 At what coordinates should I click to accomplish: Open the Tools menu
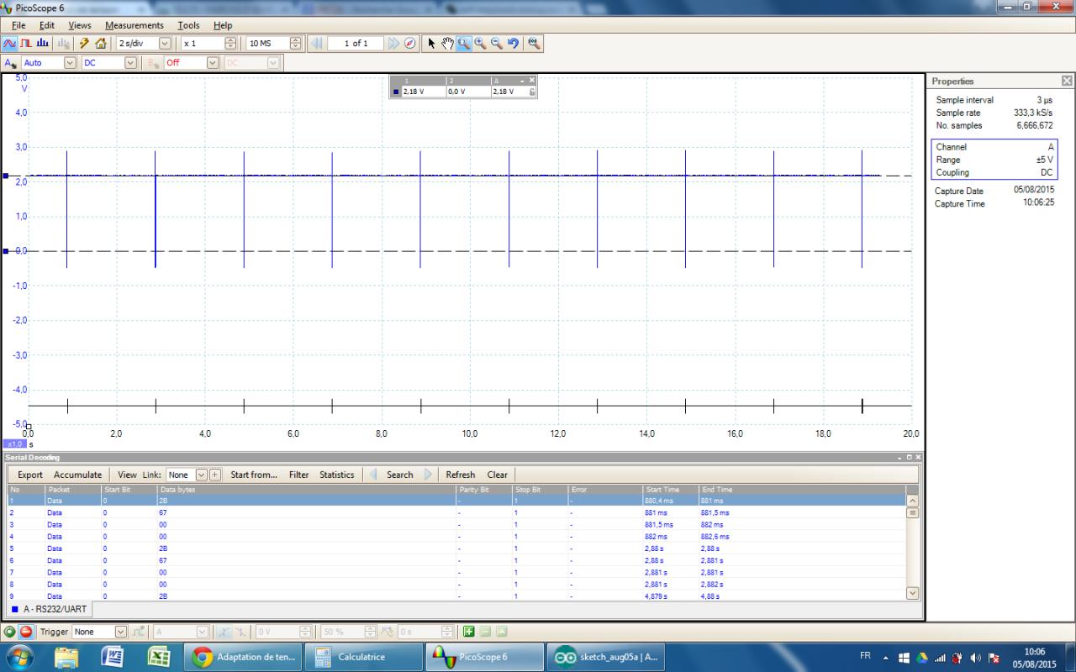189,25
